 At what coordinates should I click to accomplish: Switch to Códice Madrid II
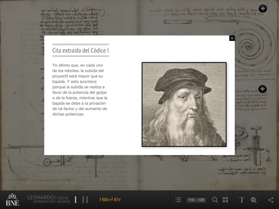[85, 199]
